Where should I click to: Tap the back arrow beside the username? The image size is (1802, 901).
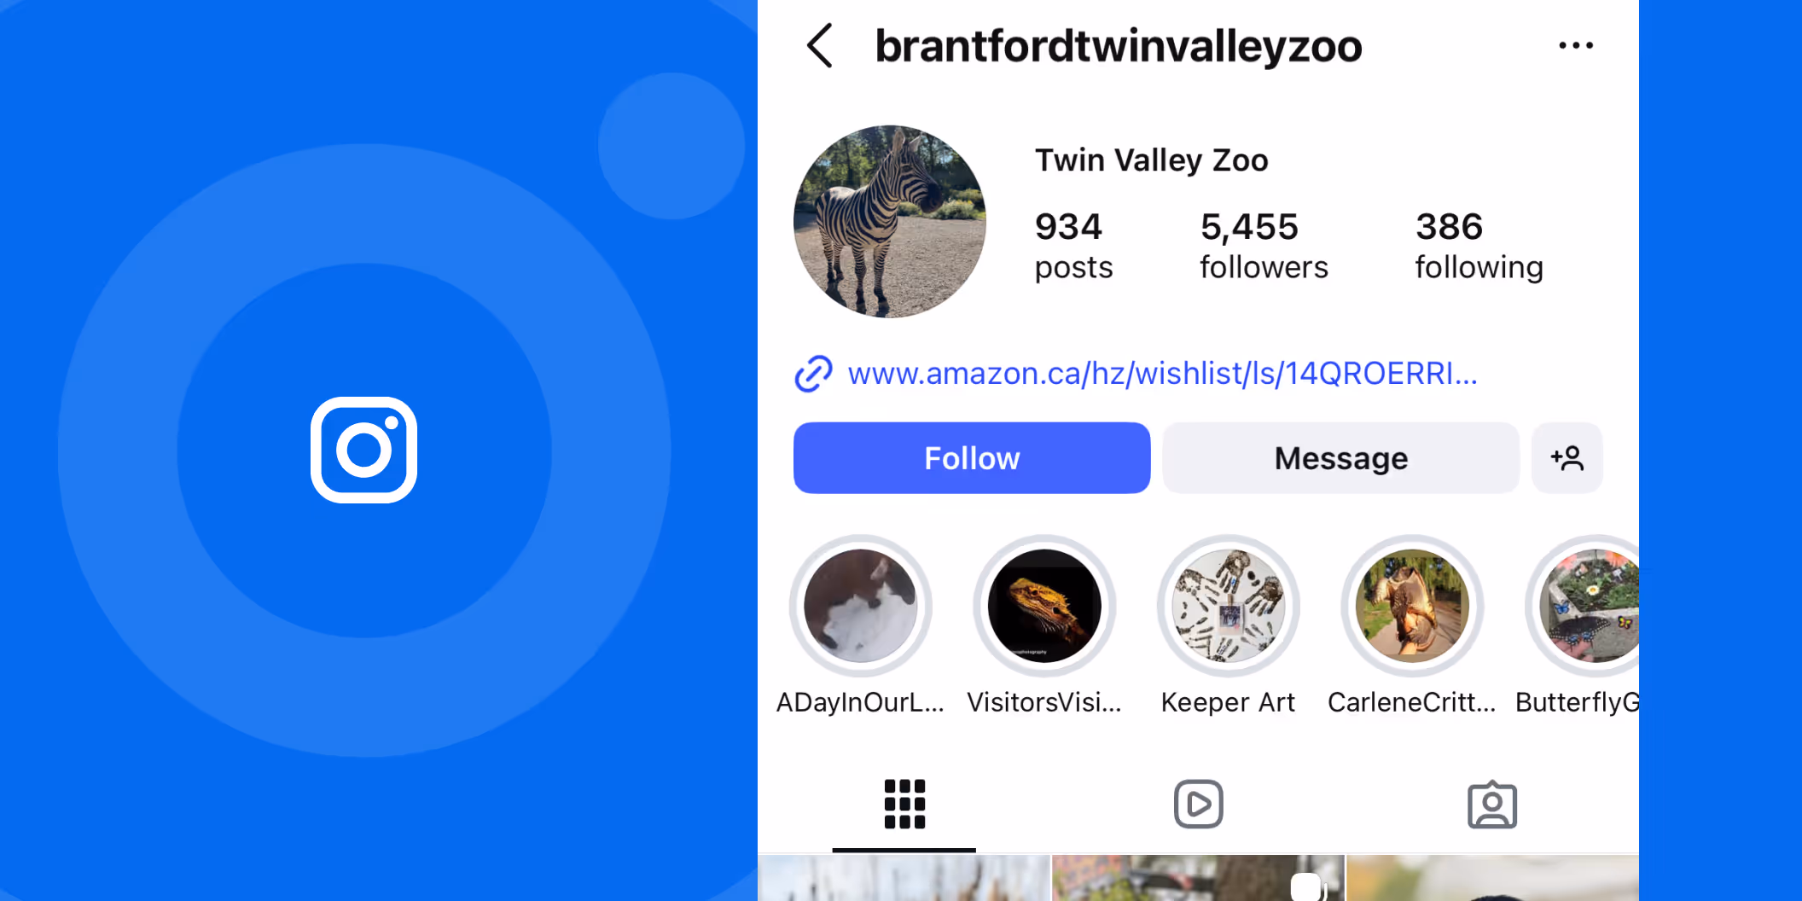click(x=820, y=45)
